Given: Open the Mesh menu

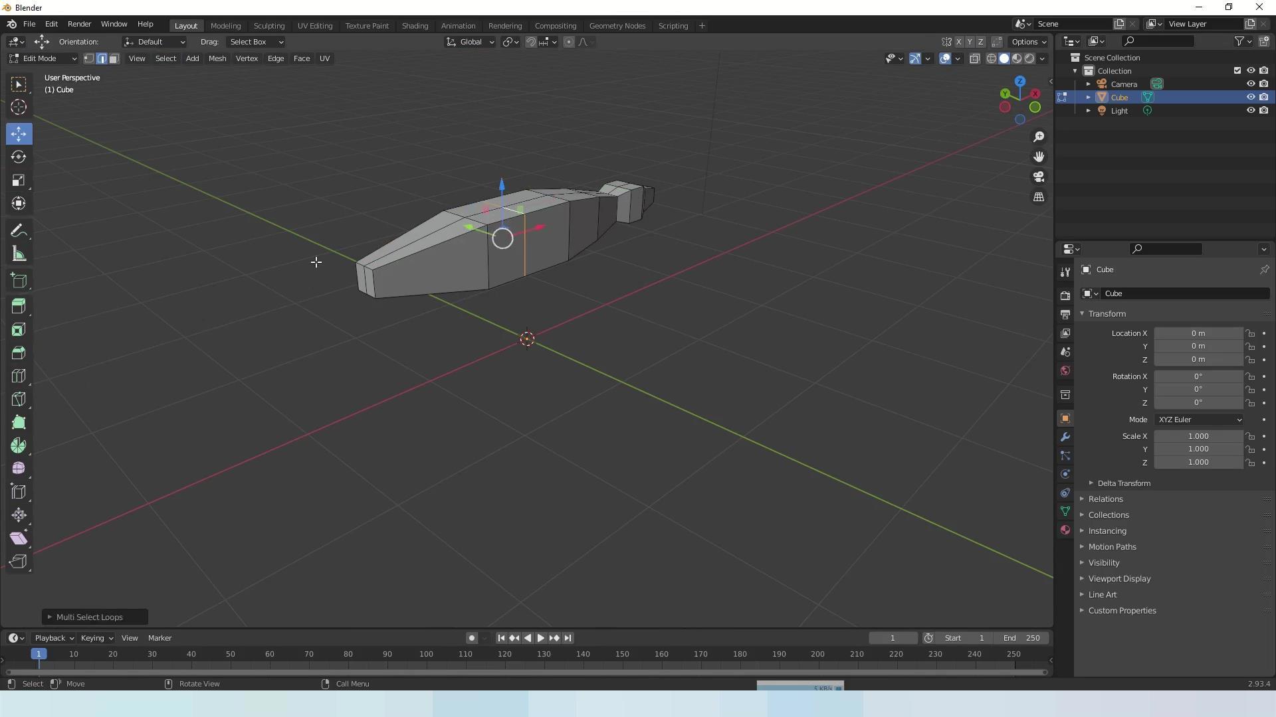Looking at the screenshot, I should coord(217,58).
